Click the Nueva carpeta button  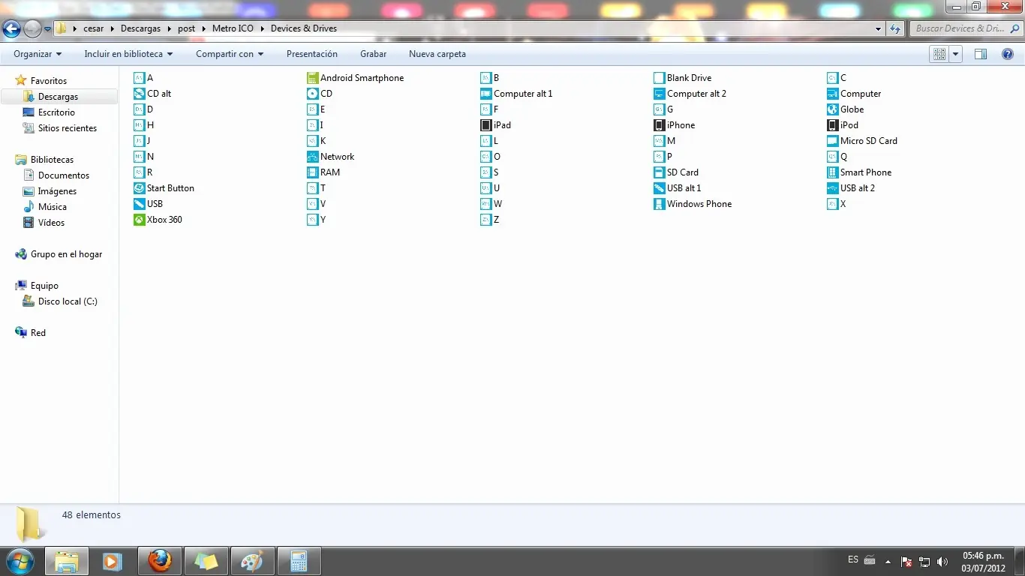click(437, 54)
